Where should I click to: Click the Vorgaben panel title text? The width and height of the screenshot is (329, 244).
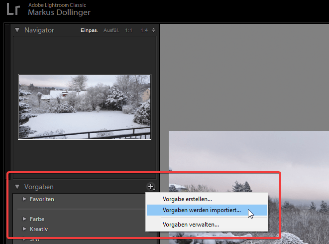(39, 187)
